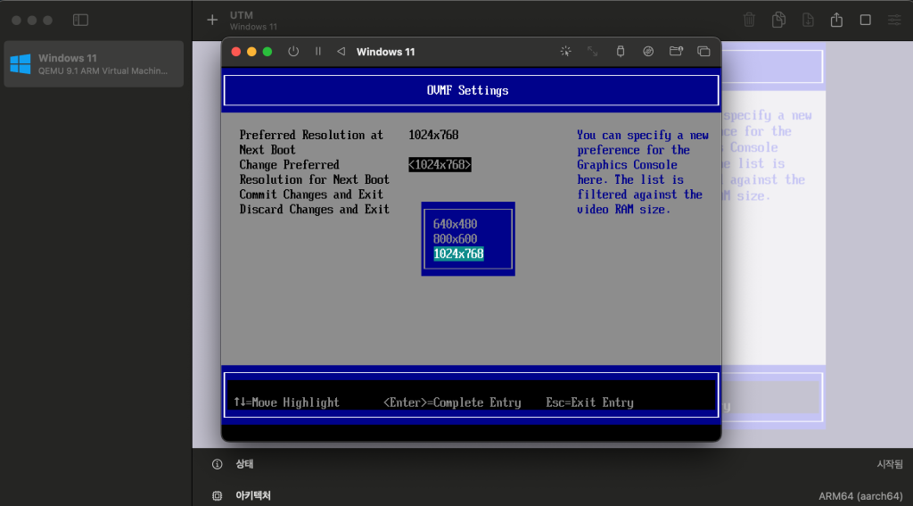Image resolution: width=913 pixels, height=506 pixels.
Task: Toggle the capture mouse cursor icon
Action: pyautogui.click(x=565, y=51)
